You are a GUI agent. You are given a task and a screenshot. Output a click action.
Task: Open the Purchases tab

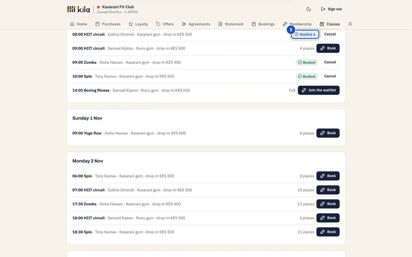click(108, 24)
